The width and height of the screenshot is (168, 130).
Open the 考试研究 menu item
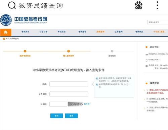coord(139,32)
